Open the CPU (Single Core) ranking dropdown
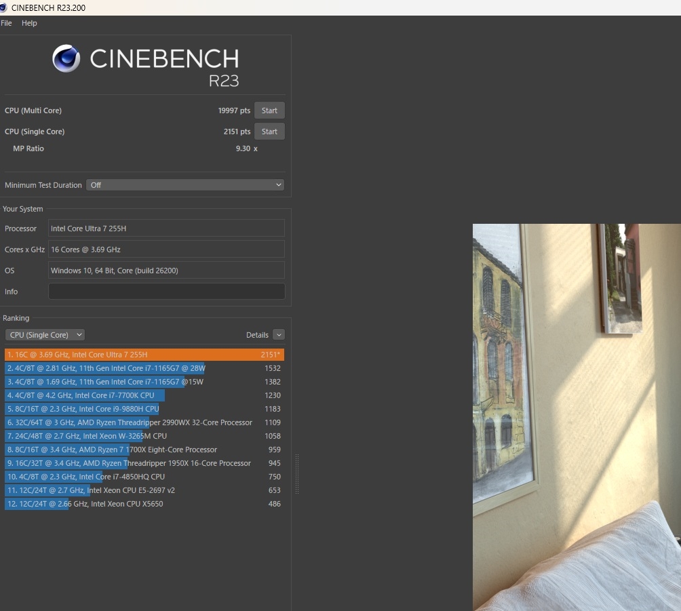 coord(45,335)
